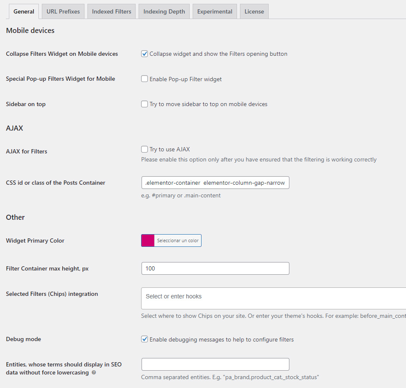Click the Mobile devices heading
The image size is (406, 388).
pos(30,30)
